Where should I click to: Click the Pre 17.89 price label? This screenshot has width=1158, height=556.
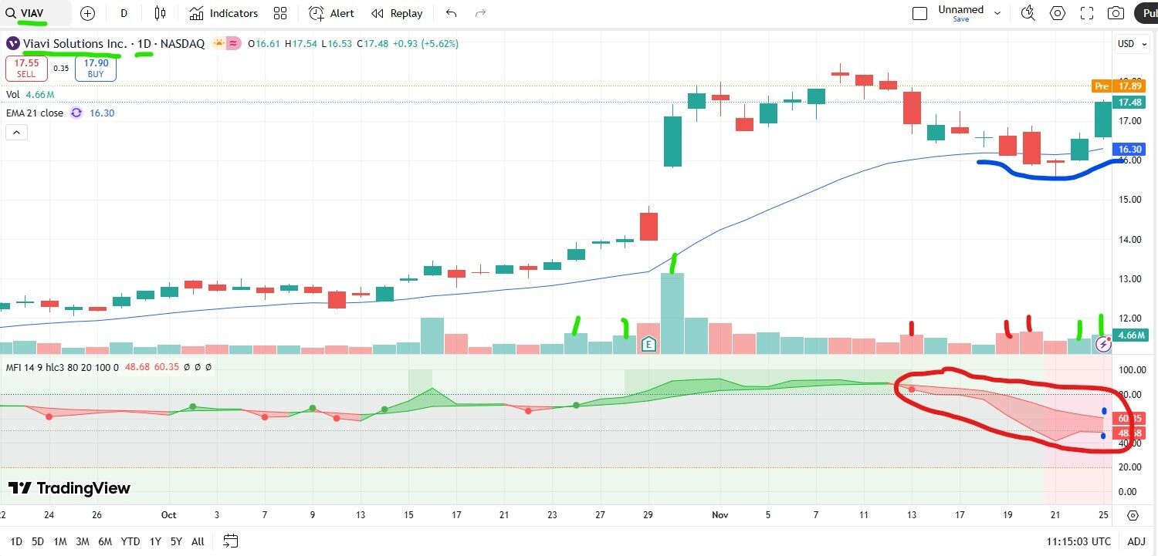[x=1118, y=86]
